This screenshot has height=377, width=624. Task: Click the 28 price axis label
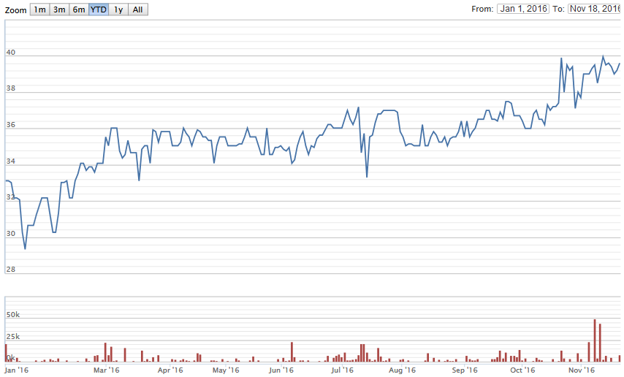11,270
